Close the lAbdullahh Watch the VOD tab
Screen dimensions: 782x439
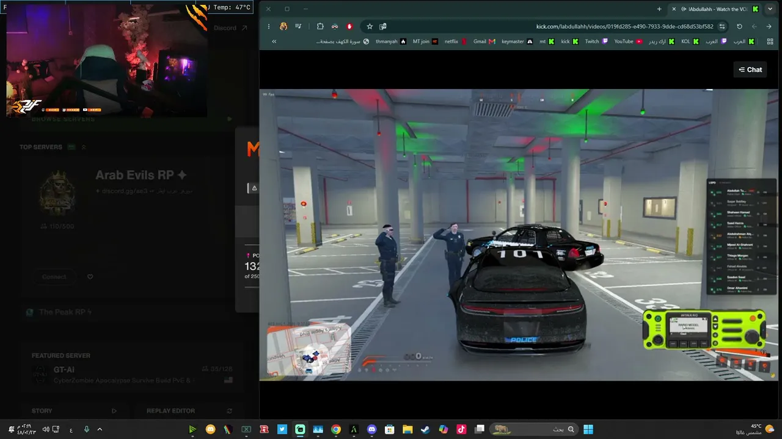tap(674, 9)
